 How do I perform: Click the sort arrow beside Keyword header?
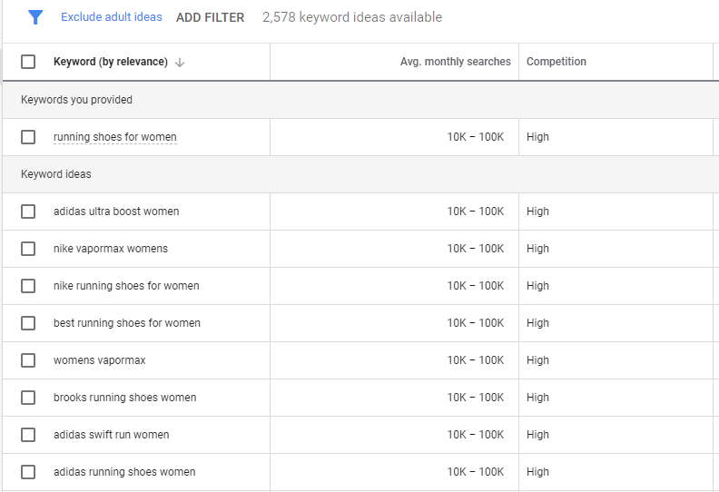click(180, 63)
